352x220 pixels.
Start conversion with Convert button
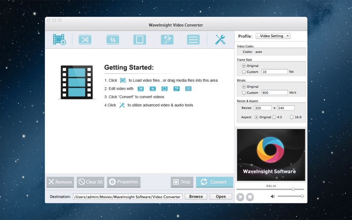click(215, 182)
